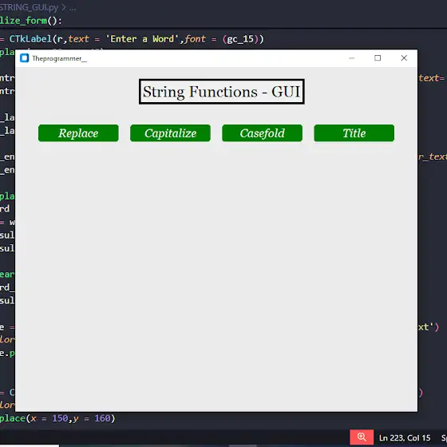Screen dimensions: 447x447
Task: Click the String Functions - GUI heading
Action: (222, 92)
